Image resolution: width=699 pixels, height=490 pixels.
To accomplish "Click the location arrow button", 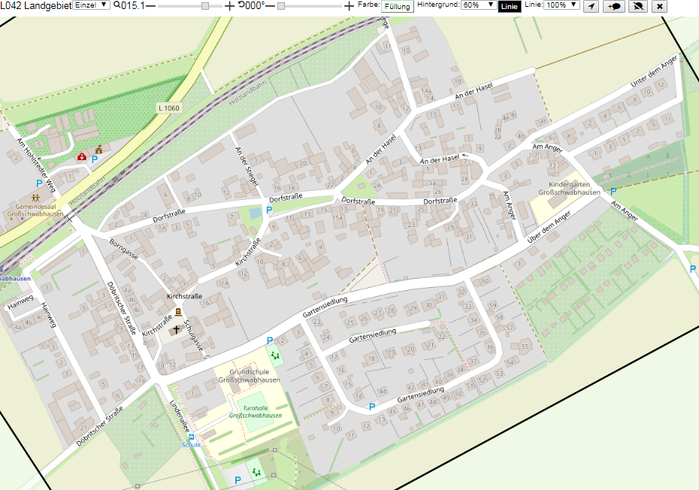I will [591, 6].
